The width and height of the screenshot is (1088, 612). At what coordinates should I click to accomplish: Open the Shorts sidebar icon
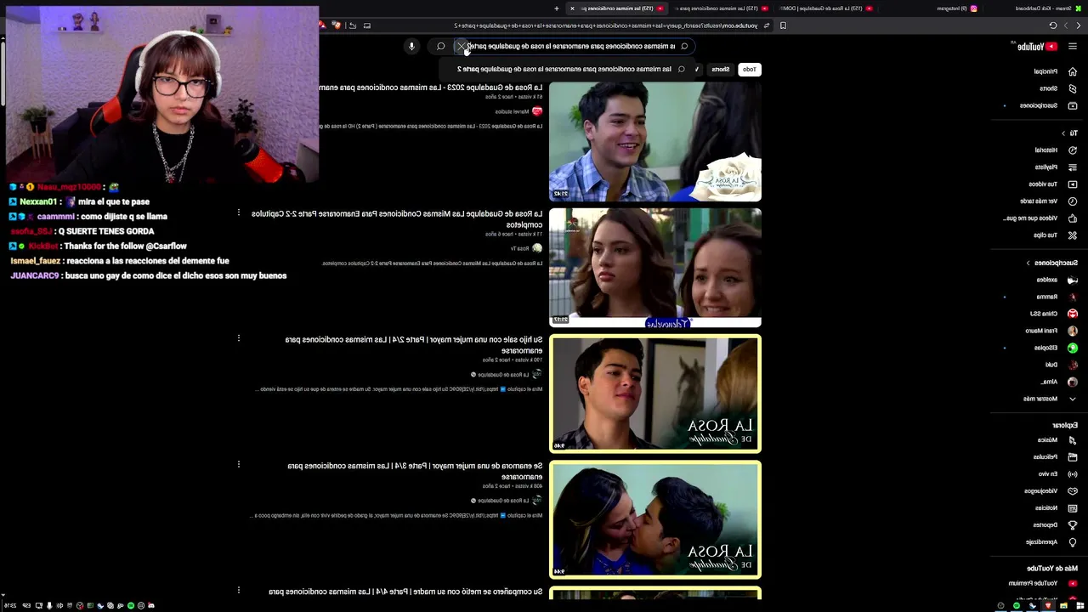[x=1073, y=88]
